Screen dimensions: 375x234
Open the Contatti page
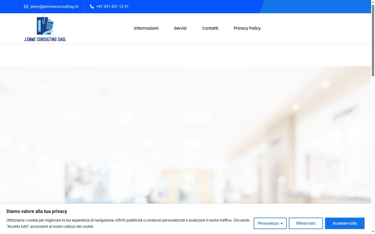click(210, 28)
